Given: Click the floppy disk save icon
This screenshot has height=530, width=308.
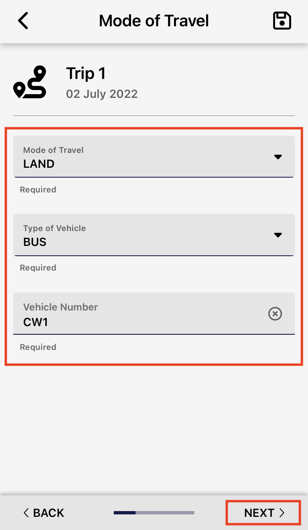Looking at the screenshot, I should pos(282,21).
